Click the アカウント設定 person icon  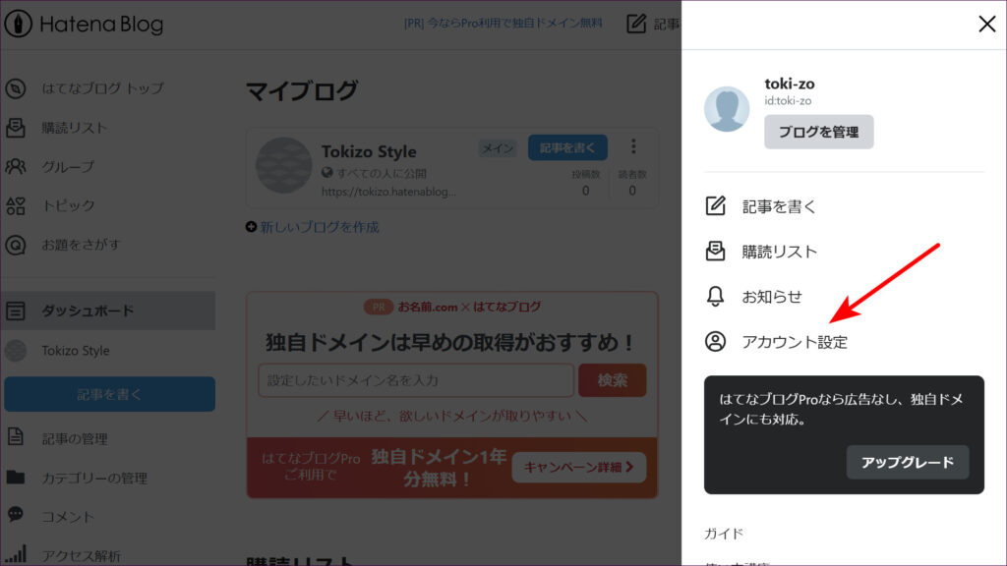point(716,342)
